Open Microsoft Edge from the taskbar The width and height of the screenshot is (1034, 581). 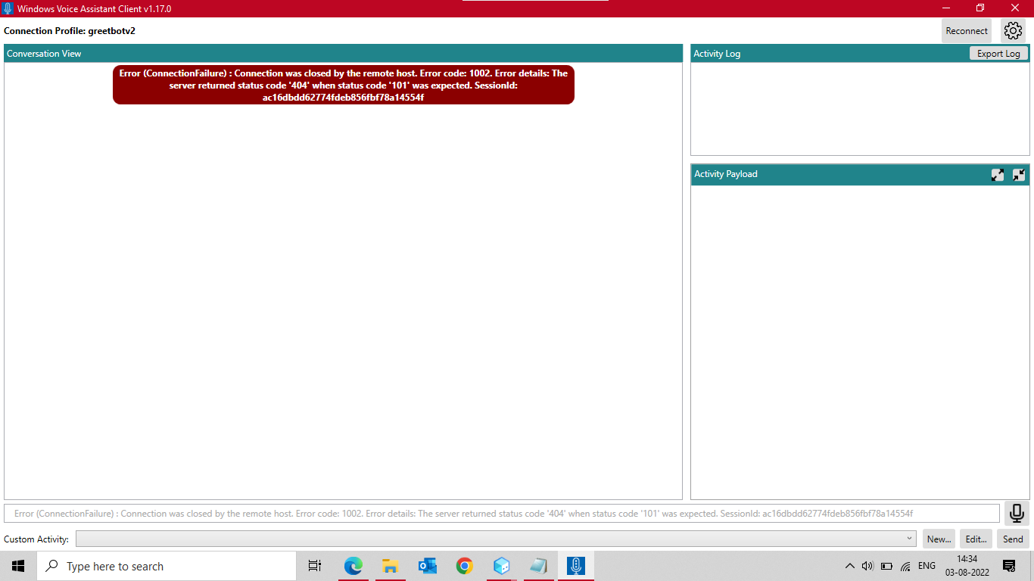click(353, 565)
